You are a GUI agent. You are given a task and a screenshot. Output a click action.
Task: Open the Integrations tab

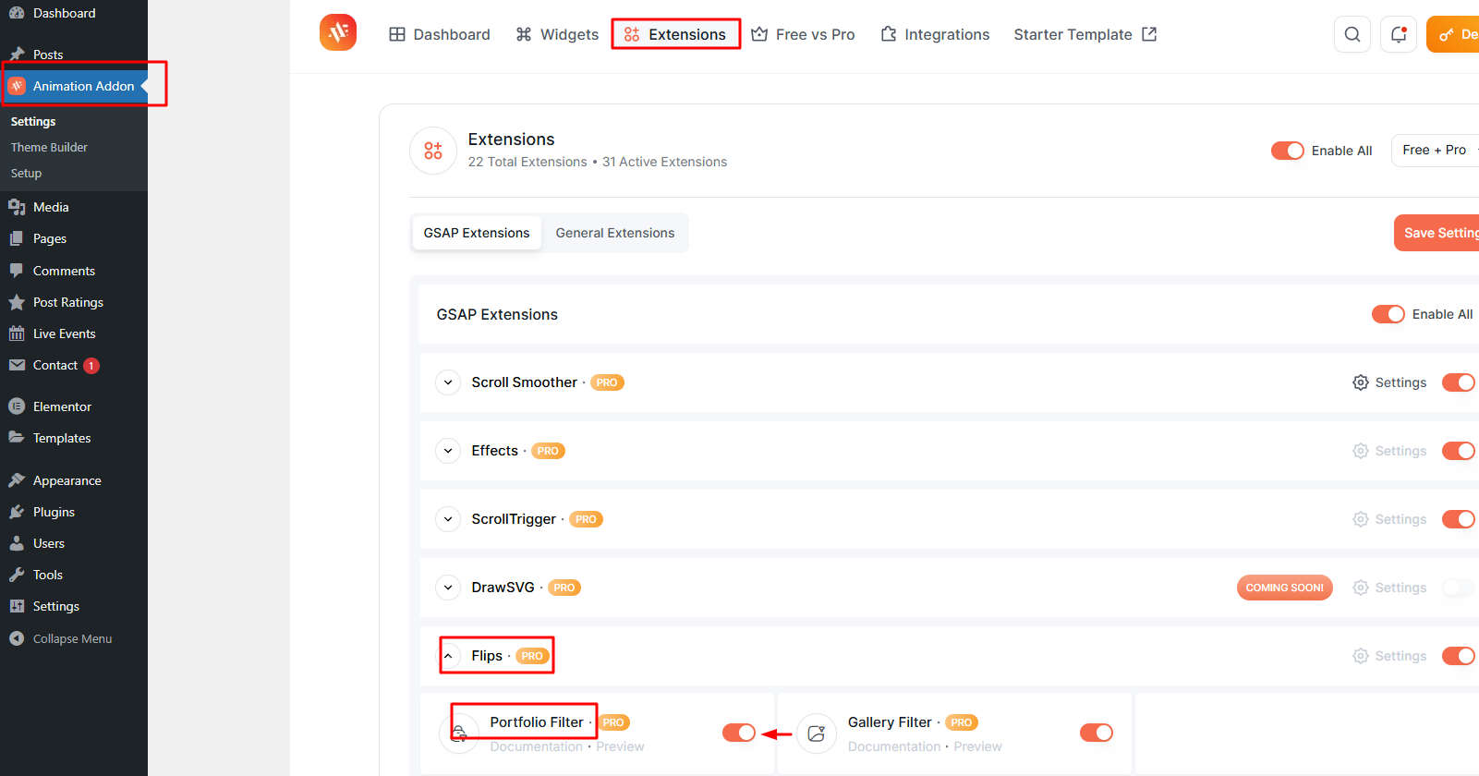pos(935,34)
